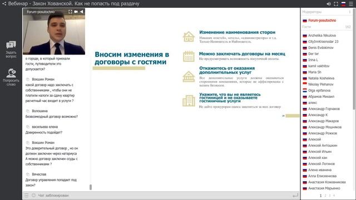Click the bank building icon on slide

coord(189,77)
